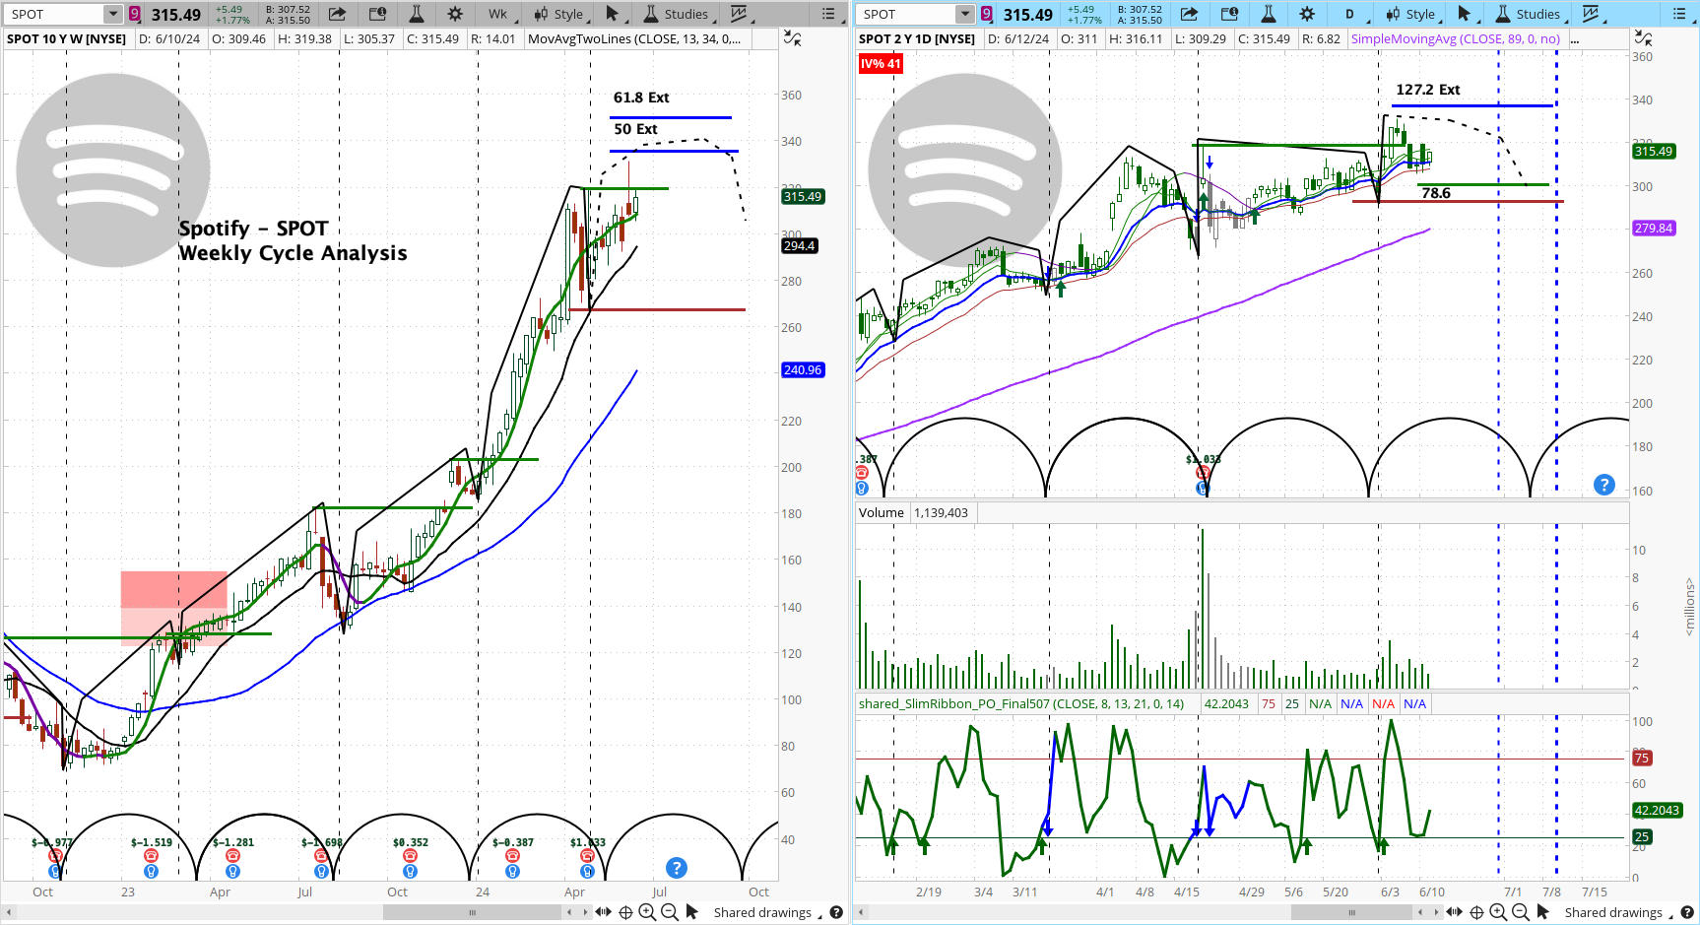Click the zoom out magnifier below the right chart

(x=1521, y=912)
